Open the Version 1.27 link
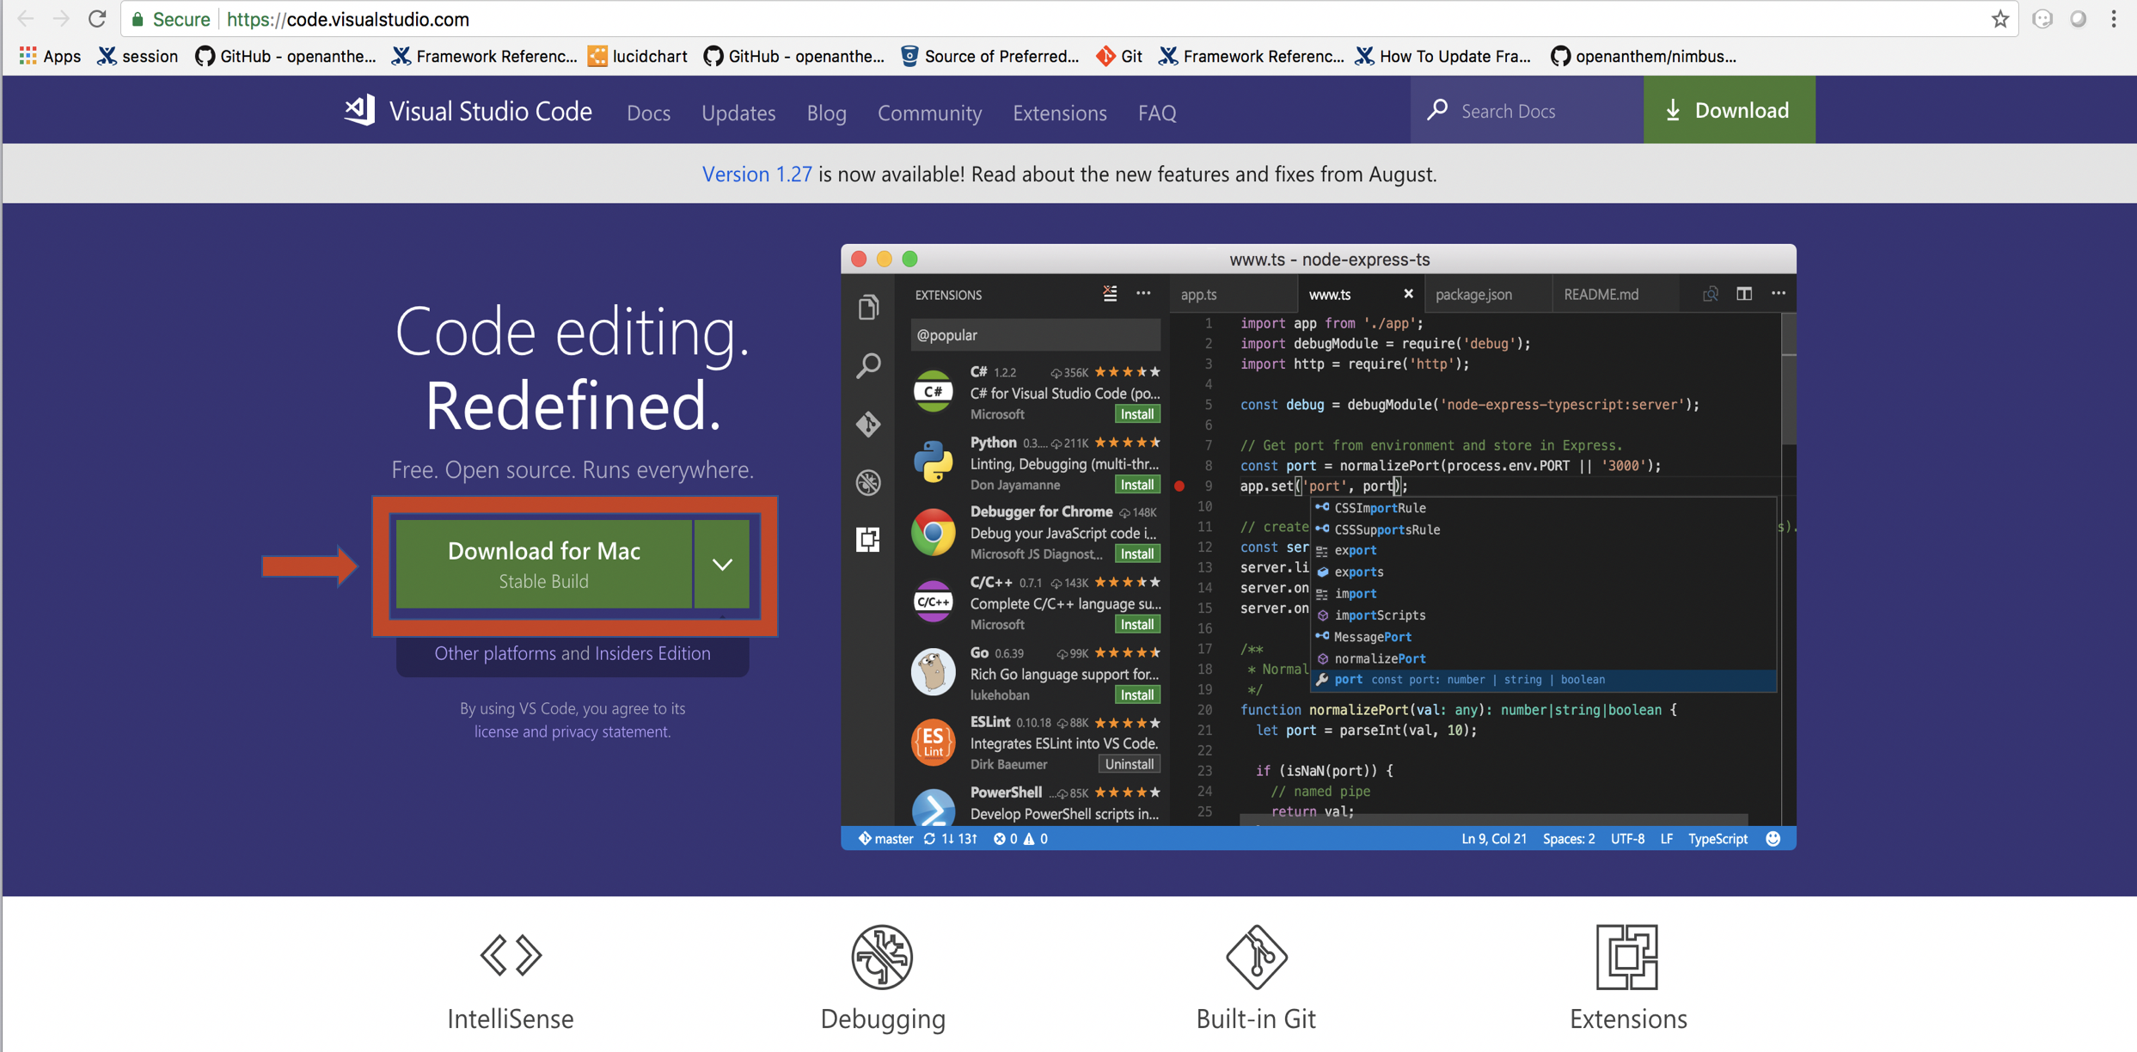 click(x=756, y=174)
